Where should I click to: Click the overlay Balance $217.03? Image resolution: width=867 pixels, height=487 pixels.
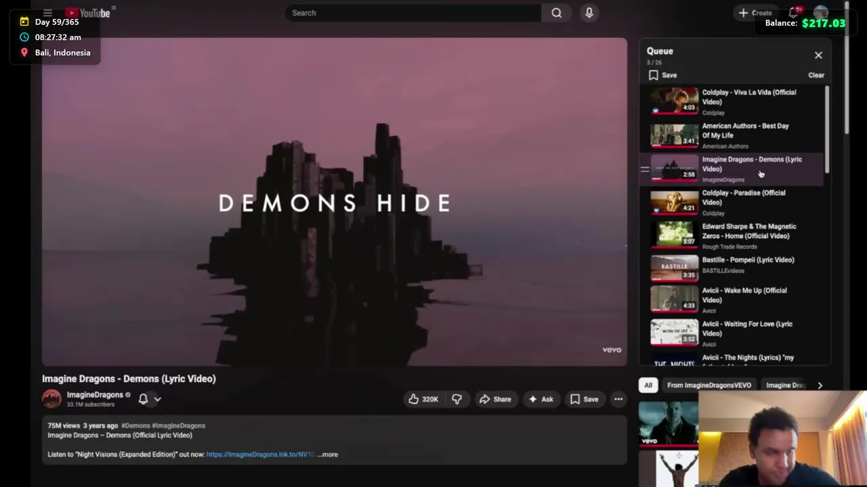coord(805,23)
